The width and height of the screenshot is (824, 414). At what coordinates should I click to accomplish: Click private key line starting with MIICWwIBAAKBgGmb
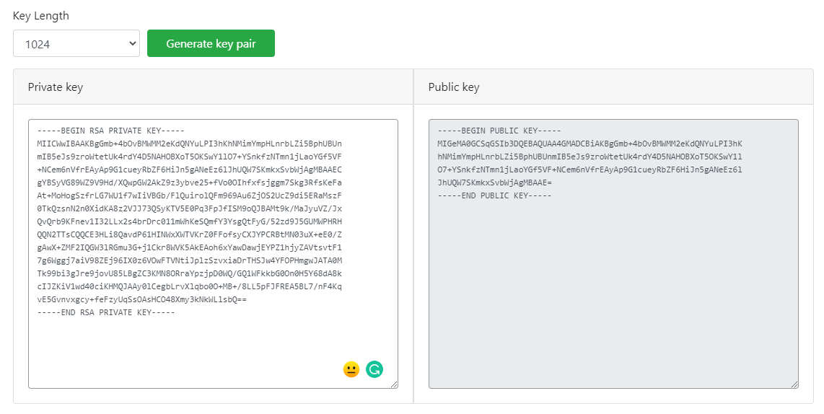pyautogui.click(x=189, y=144)
